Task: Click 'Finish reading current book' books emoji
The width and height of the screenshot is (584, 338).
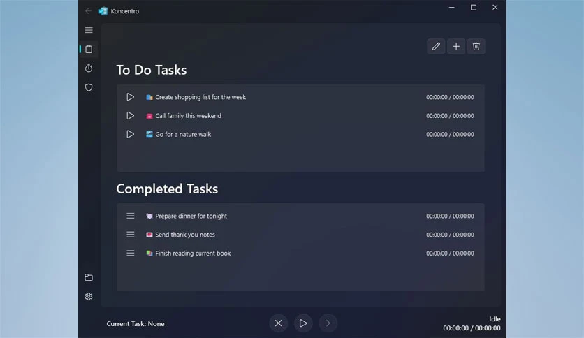Action: pos(149,253)
